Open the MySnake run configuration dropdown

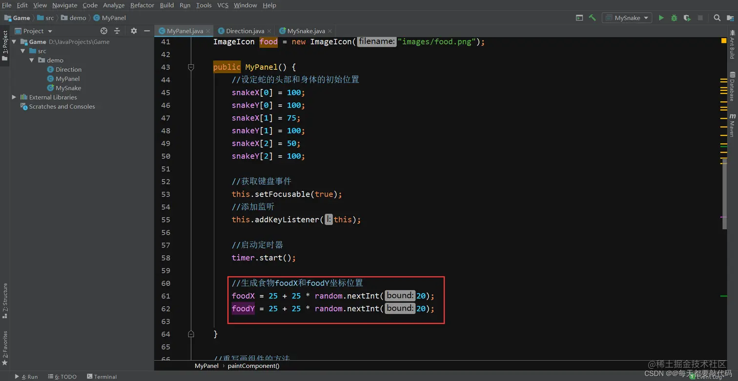[x=627, y=18]
